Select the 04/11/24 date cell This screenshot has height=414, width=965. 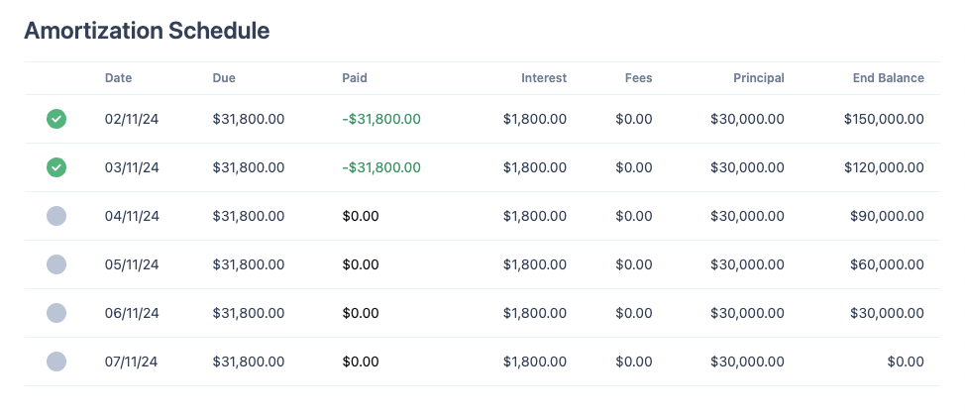[132, 216]
